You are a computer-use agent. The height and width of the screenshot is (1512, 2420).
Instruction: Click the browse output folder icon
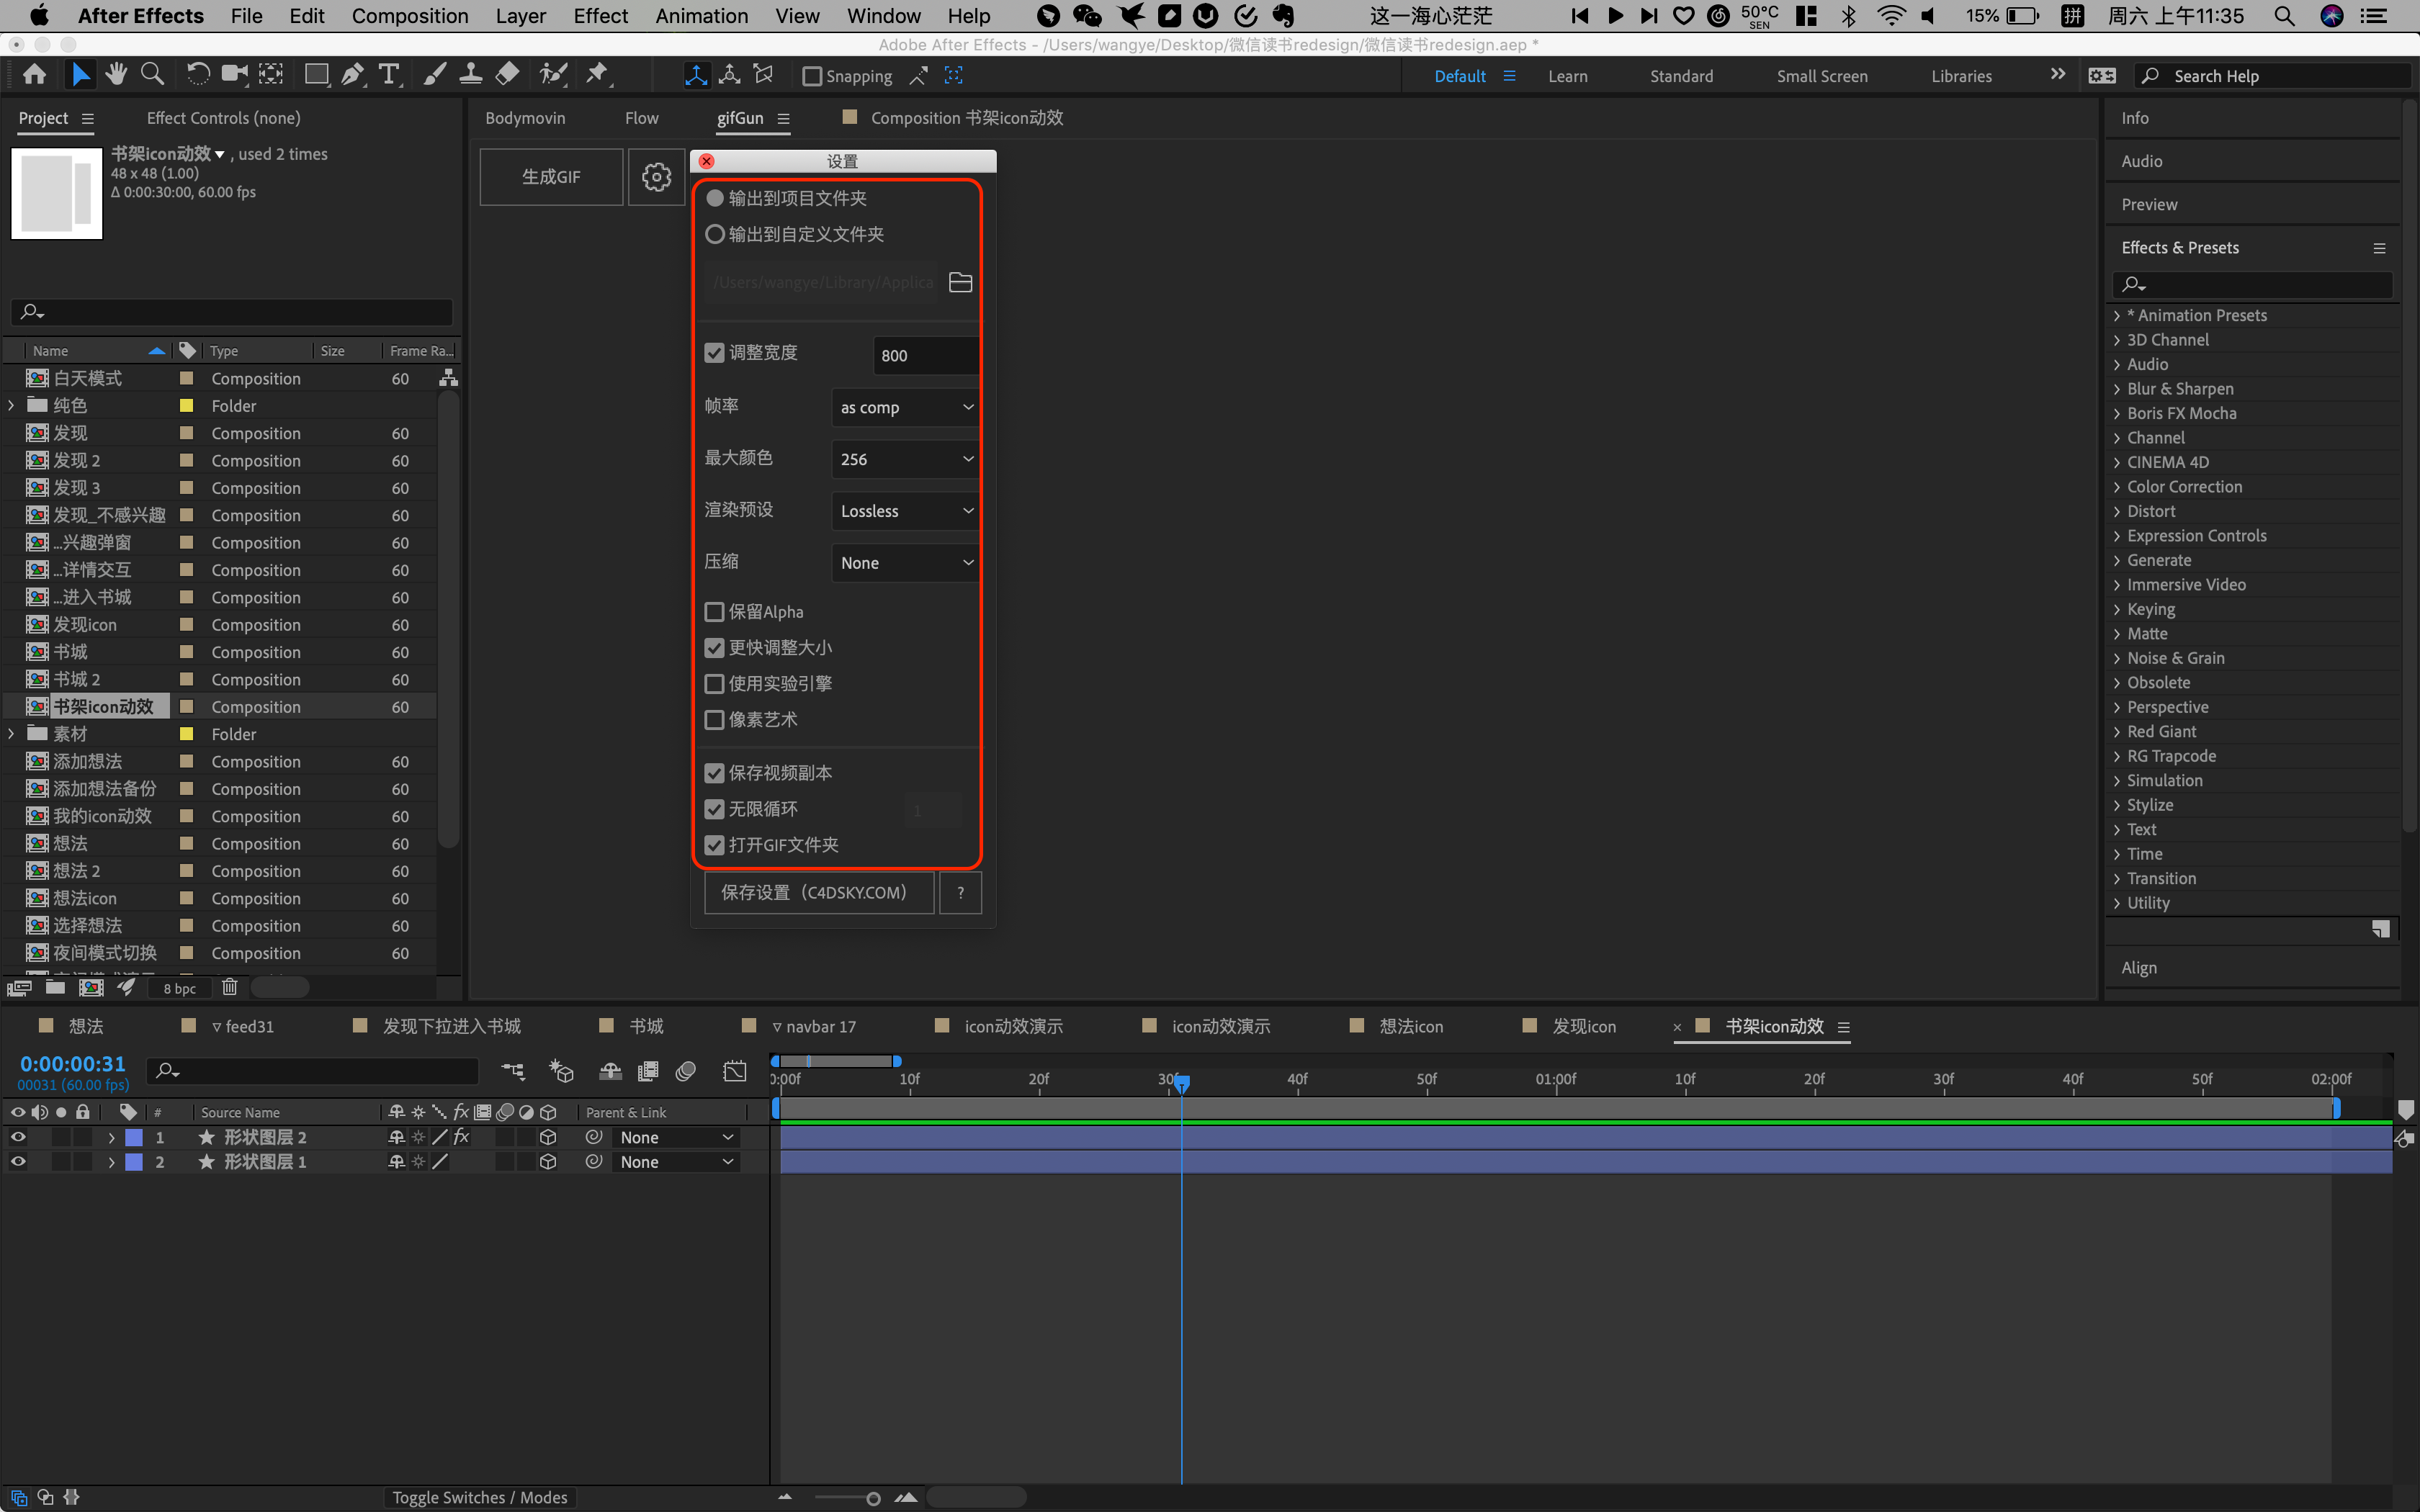click(960, 283)
